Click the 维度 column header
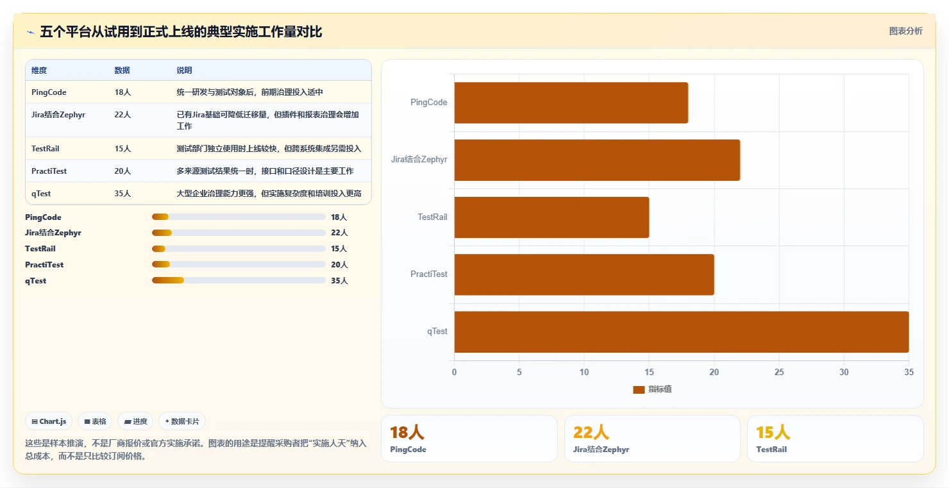949x488 pixels. 39,71
